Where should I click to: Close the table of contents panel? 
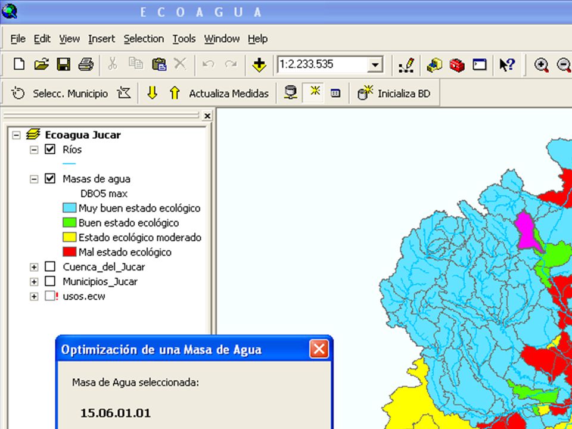pyautogui.click(x=207, y=116)
